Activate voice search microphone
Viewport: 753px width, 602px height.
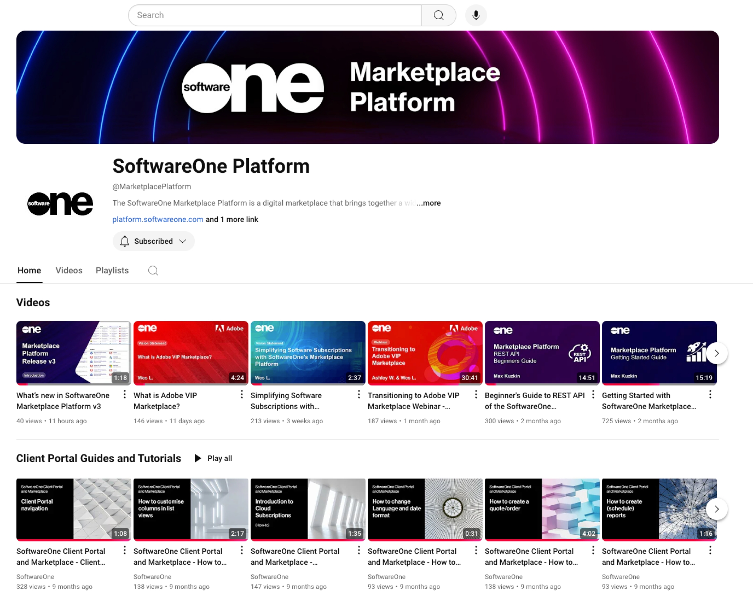pos(476,15)
